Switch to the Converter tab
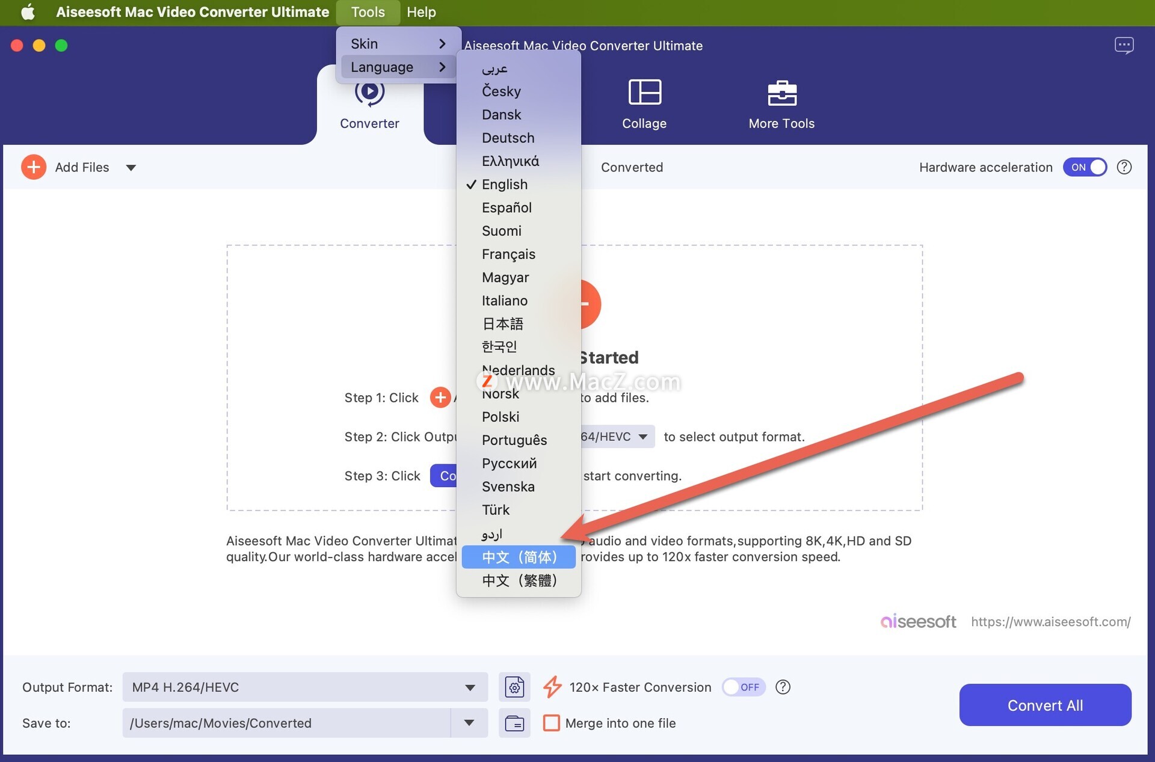This screenshot has width=1155, height=762. coord(369,105)
